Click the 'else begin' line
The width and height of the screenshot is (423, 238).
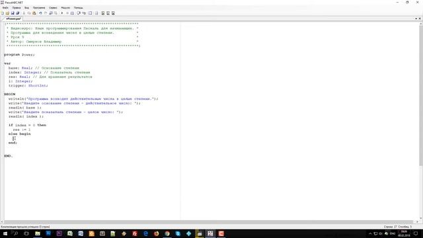(x=19, y=134)
